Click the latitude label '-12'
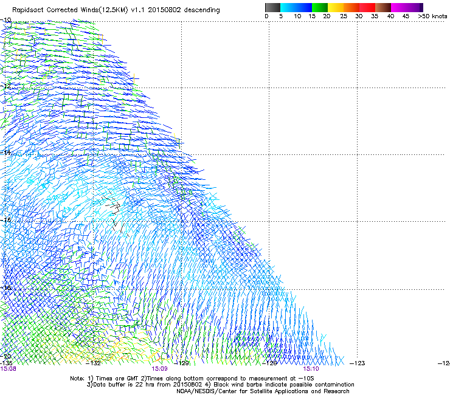The image size is (450, 395). 5,86
